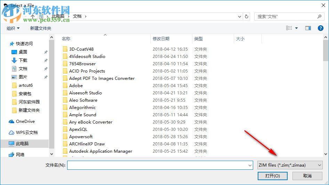Viewport: 329px width, 185px height.
Task: Expand the file name history dropdown
Action: click(x=250, y=165)
